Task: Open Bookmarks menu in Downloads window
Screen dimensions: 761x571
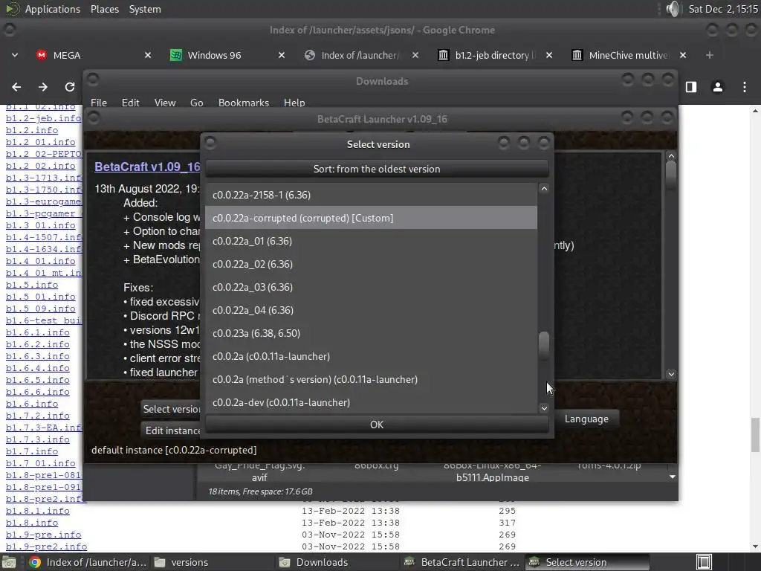Action: tap(244, 103)
